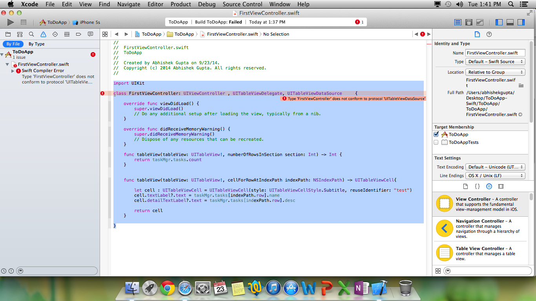This screenshot has width=536, height=301.
Task: Open the Source Control menu
Action: pyautogui.click(x=242, y=4)
